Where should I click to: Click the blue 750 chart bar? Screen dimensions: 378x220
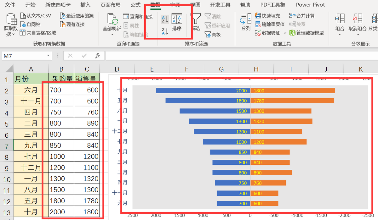pyautogui.click(x=232, y=183)
